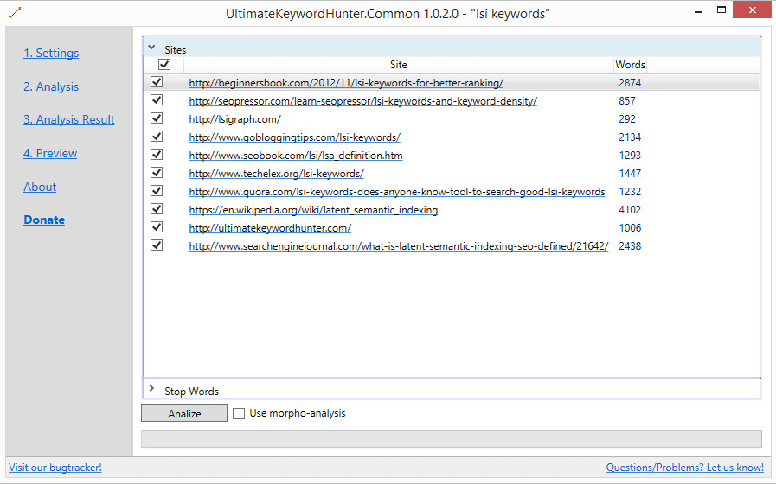Image resolution: width=776 pixels, height=484 pixels.
Task: Select word count 1293
Action: click(630, 156)
